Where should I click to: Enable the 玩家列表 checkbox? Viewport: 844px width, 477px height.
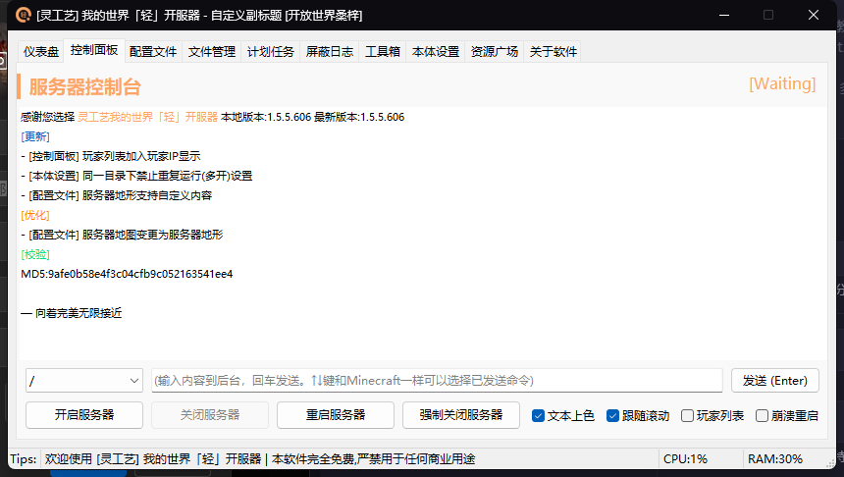pyautogui.click(x=688, y=416)
